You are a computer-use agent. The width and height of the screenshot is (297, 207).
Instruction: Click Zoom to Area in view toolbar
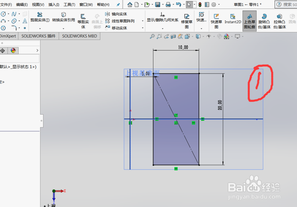[159, 36]
